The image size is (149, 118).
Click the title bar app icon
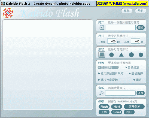[x=3, y=4]
